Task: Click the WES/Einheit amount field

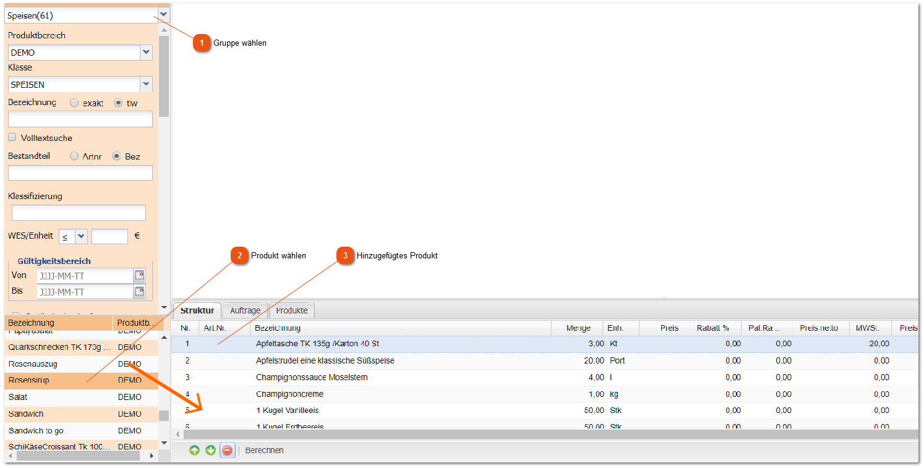Action: tap(110, 236)
